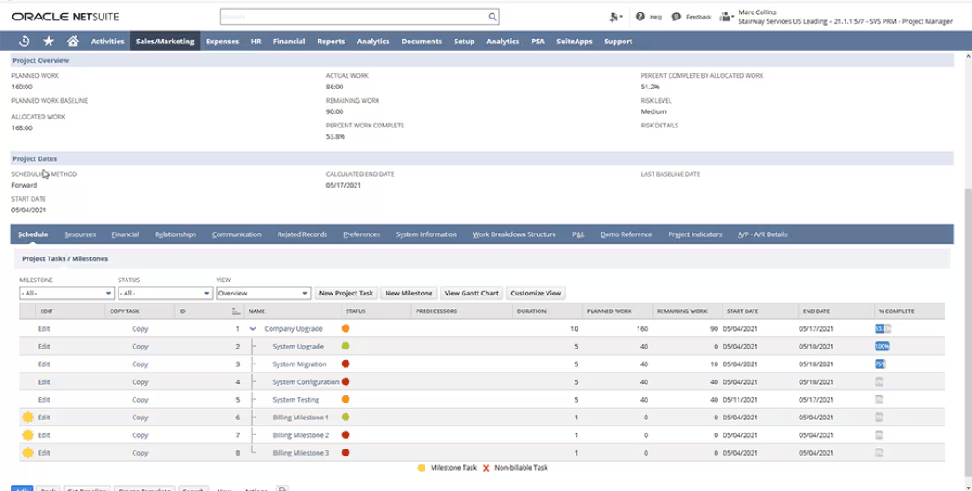The width and height of the screenshot is (972, 491).
Task: Click into the global search field
Action: (x=354, y=17)
